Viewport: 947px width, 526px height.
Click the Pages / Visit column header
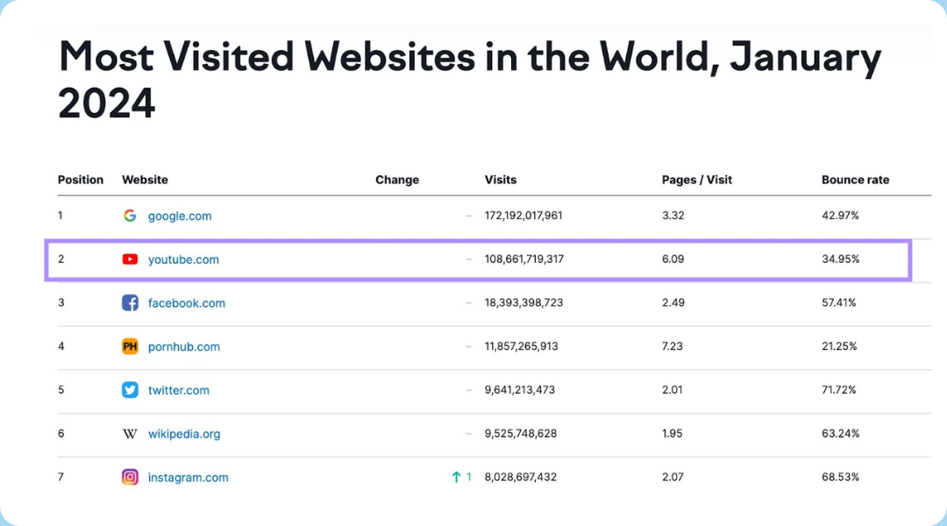pos(697,180)
